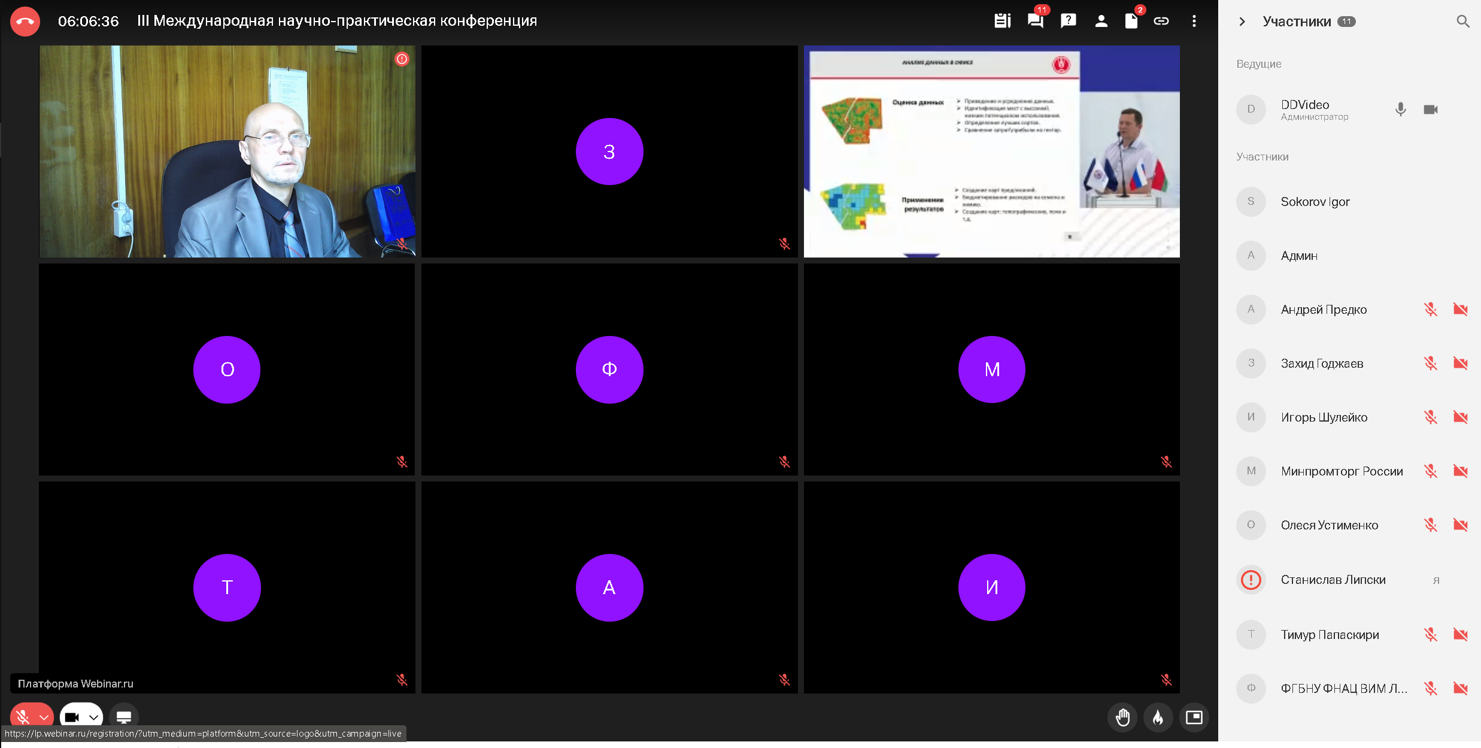
Task: Click the Ведущие section label
Action: tap(1259, 64)
